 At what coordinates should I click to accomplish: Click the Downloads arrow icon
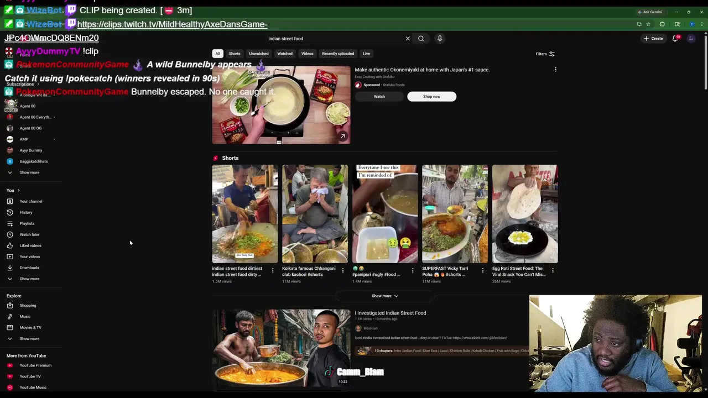pos(10,268)
